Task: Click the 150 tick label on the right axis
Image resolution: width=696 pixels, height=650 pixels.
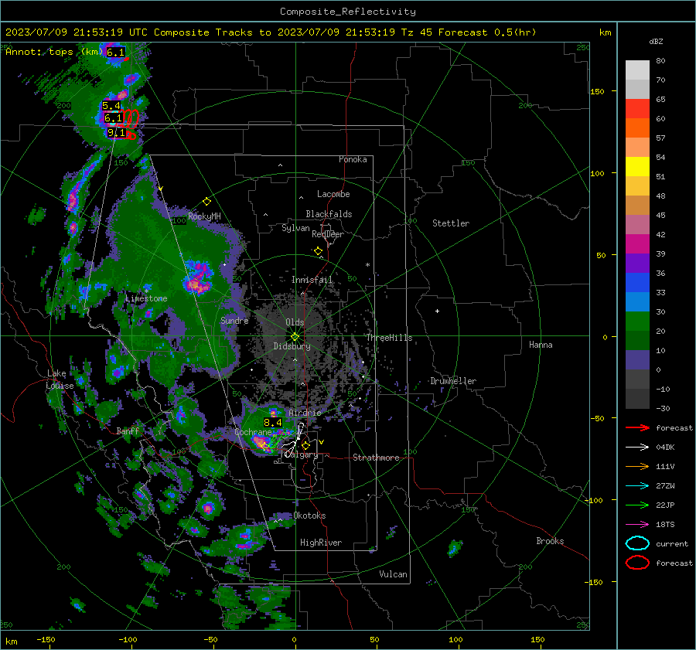Action: 598,91
